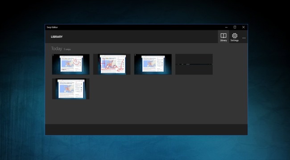Select the snip in the second row

click(x=71, y=89)
